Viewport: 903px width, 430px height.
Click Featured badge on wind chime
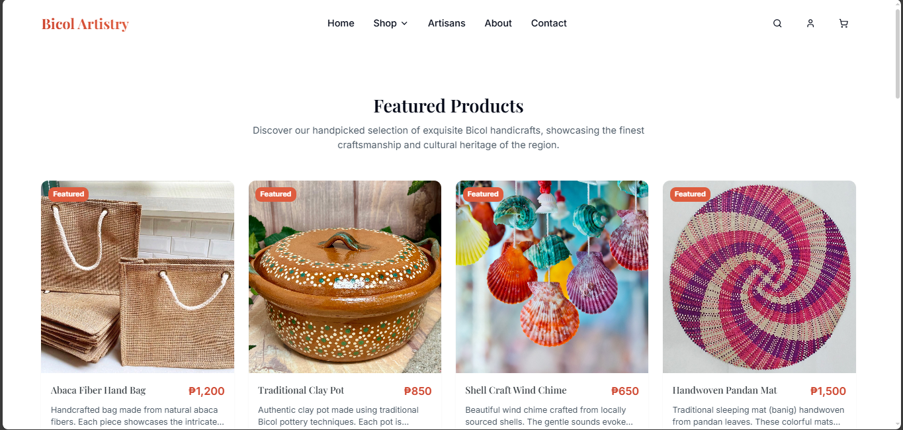[x=483, y=194]
